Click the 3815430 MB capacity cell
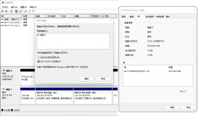This screenshot has height=116, width=198. (175, 71)
